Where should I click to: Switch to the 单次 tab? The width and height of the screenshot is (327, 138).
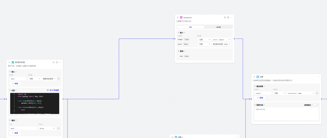pyautogui.click(x=191, y=27)
